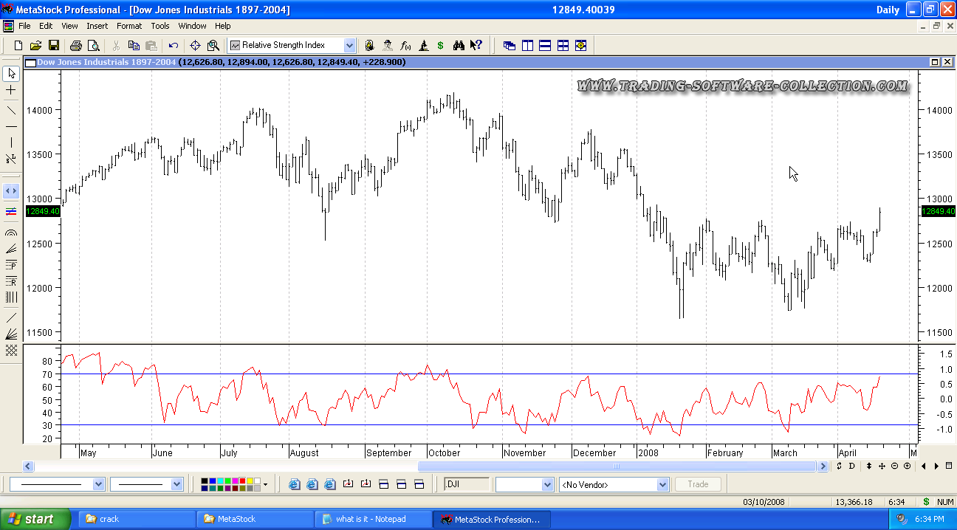Open the Insert menu

[97, 26]
